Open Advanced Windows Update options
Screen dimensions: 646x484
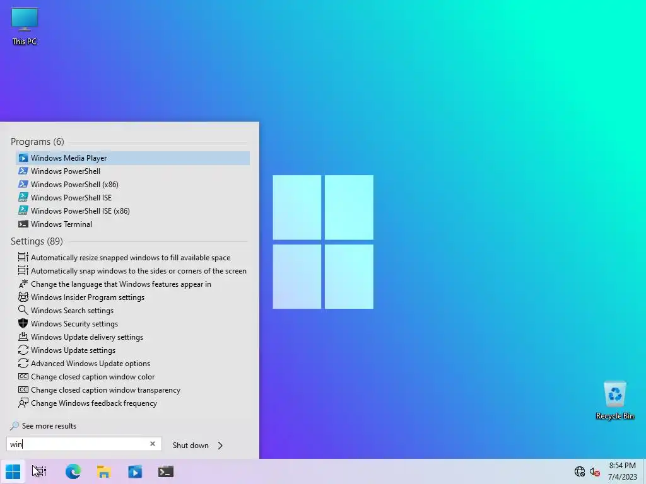[132, 364]
